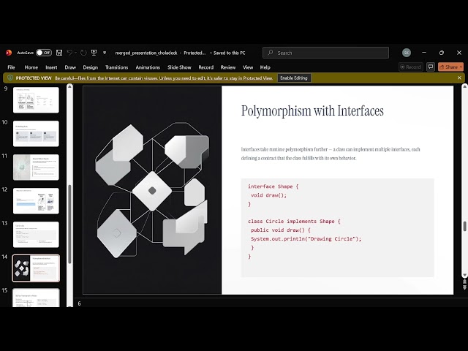Viewport: 468px width, 351px height.
Task: Open the Draw tab
Action: click(70, 67)
